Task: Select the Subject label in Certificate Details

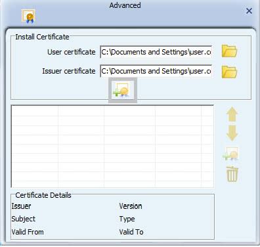Action: tap(23, 219)
